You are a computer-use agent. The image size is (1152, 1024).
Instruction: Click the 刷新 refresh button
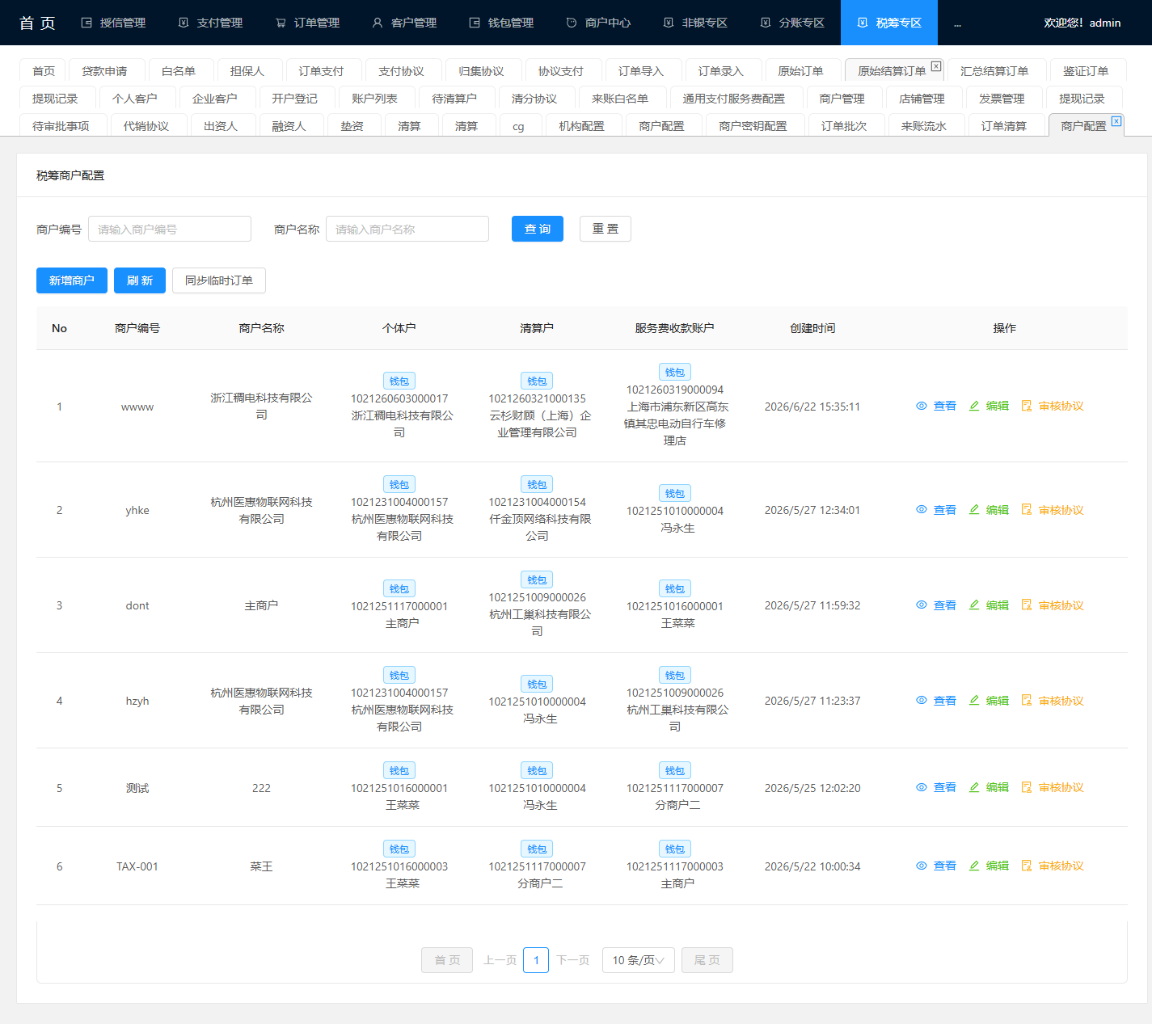click(140, 280)
